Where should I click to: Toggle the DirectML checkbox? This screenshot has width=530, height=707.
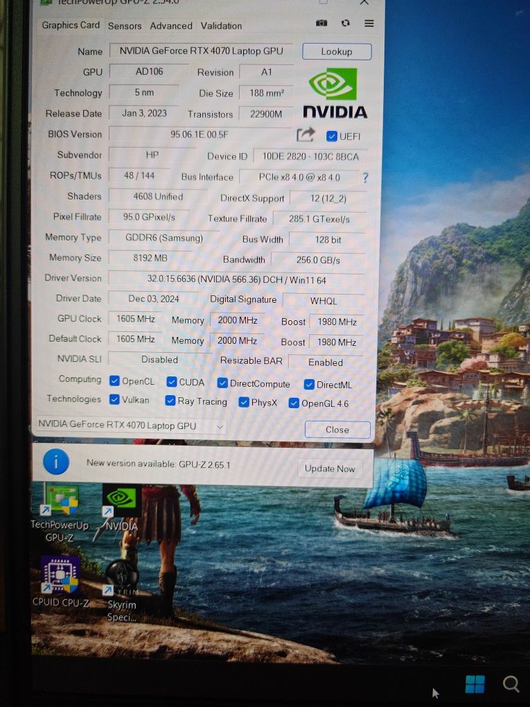tap(309, 384)
